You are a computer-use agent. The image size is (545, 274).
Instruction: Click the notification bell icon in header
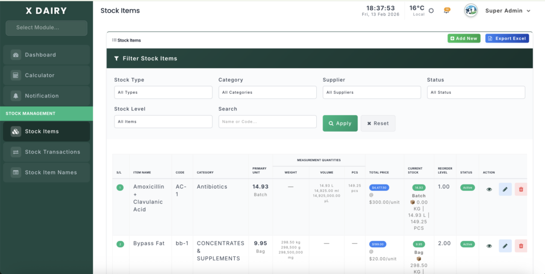point(447,11)
